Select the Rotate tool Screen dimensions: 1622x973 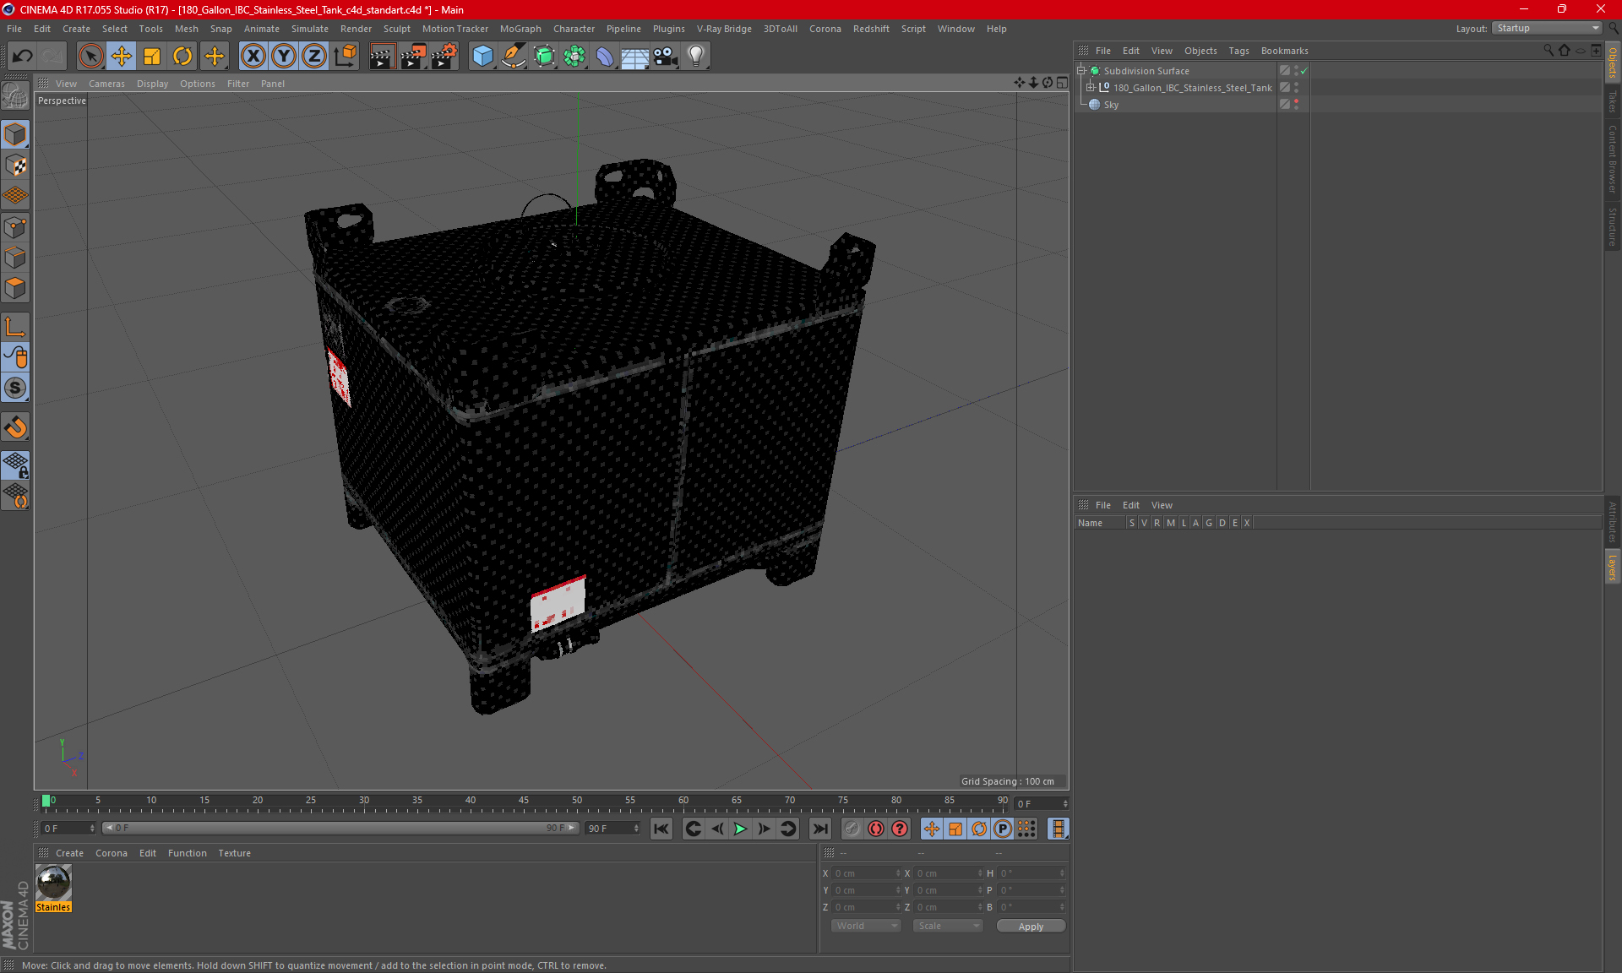click(182, 57)
